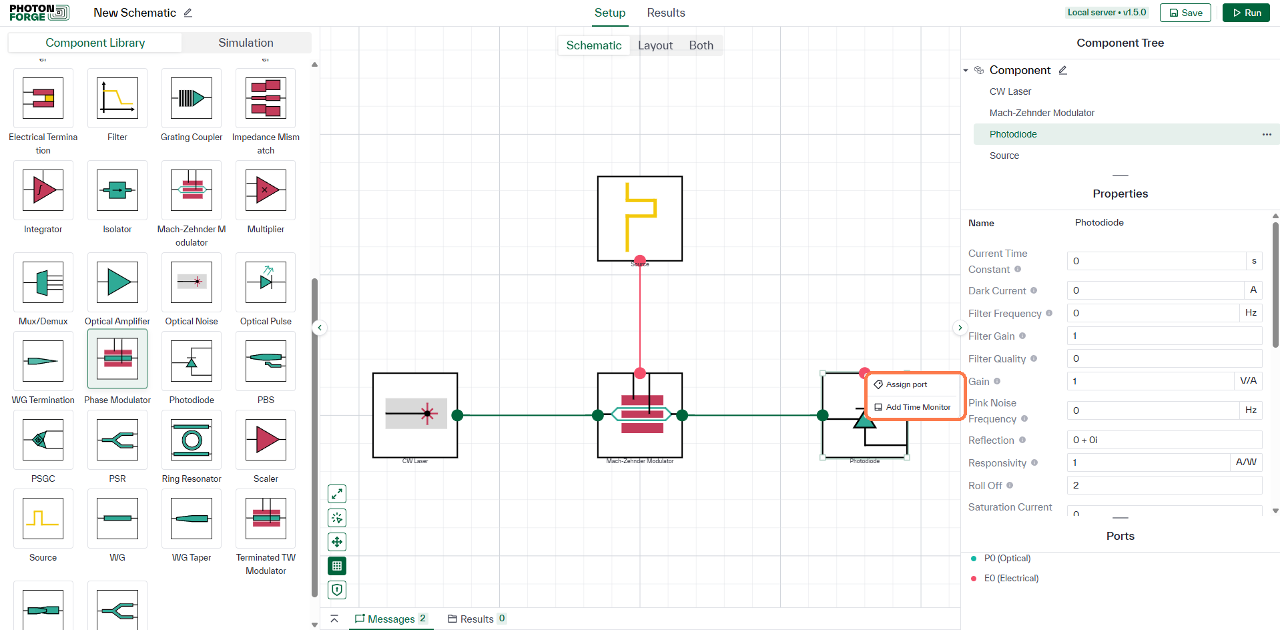Pick the PSR component icon

point(117,440)
